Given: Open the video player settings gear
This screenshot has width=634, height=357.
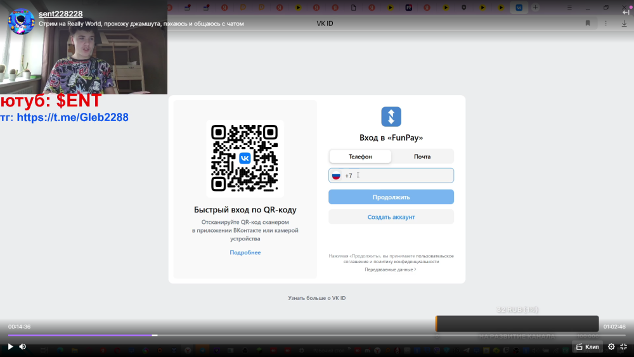Looking at the screenshot, I should point(611,346).
